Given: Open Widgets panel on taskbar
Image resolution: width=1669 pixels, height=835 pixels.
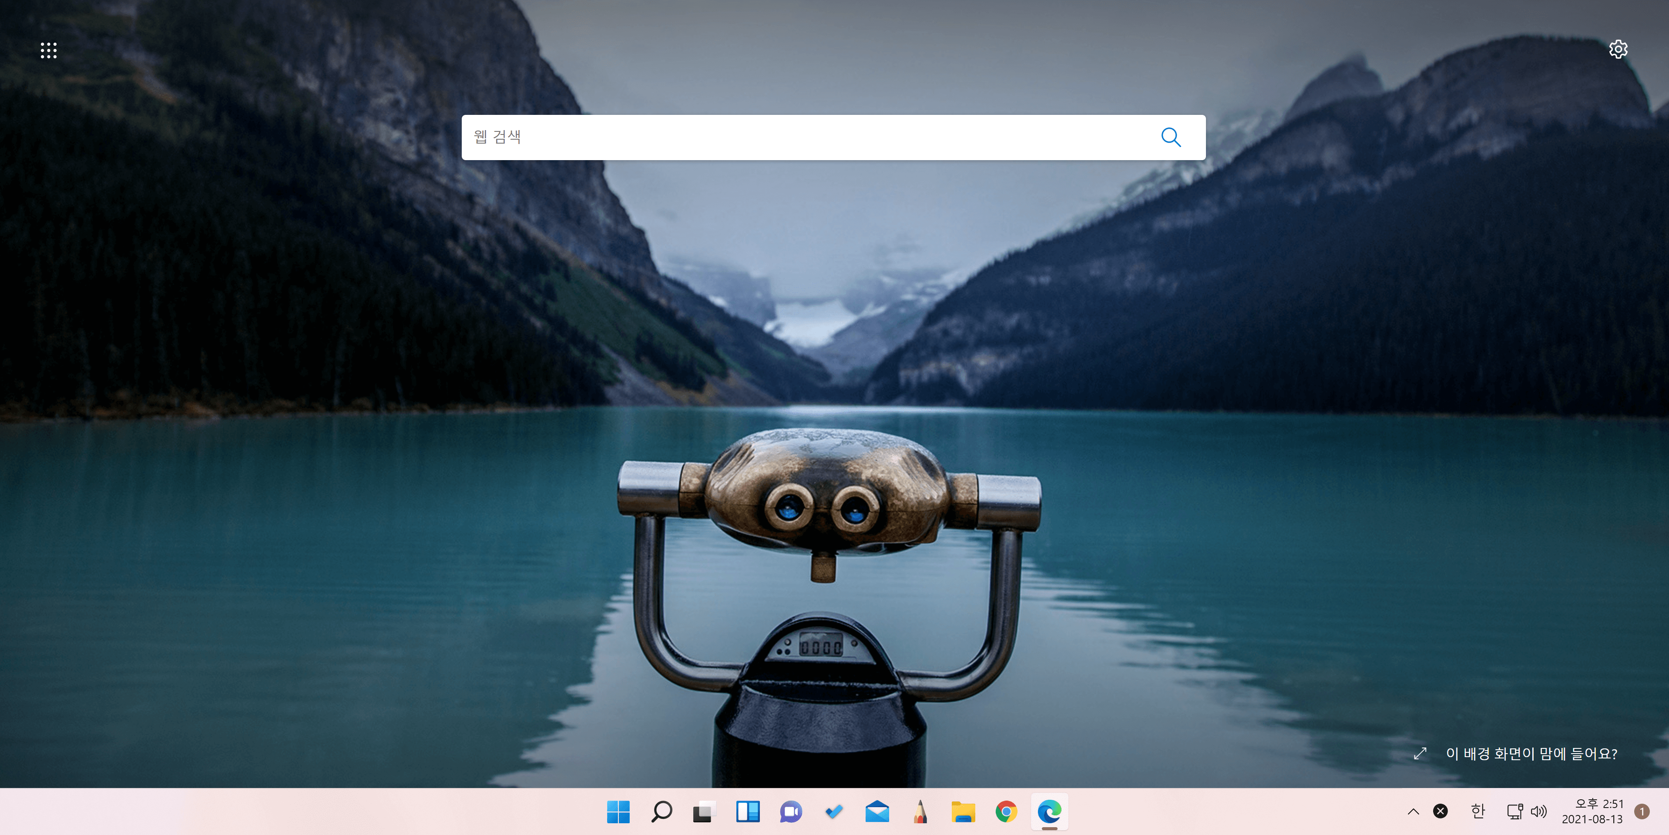Looking at the screenshot, I should pos(748,811).
